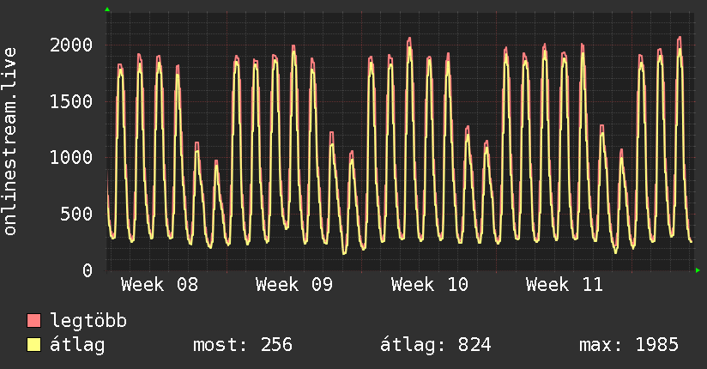Click the green arrow ending the x-axis
Image resolution: width=707 pixels, height=369 pixels.
click(698, 270)
